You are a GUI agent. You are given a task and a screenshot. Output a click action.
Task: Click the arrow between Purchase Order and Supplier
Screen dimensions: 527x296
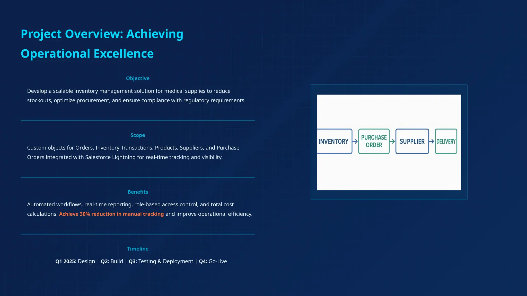tap(392, 141)
